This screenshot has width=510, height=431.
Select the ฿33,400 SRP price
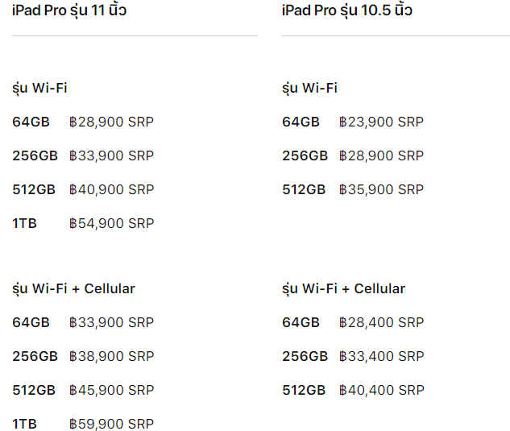pos(381,356)
